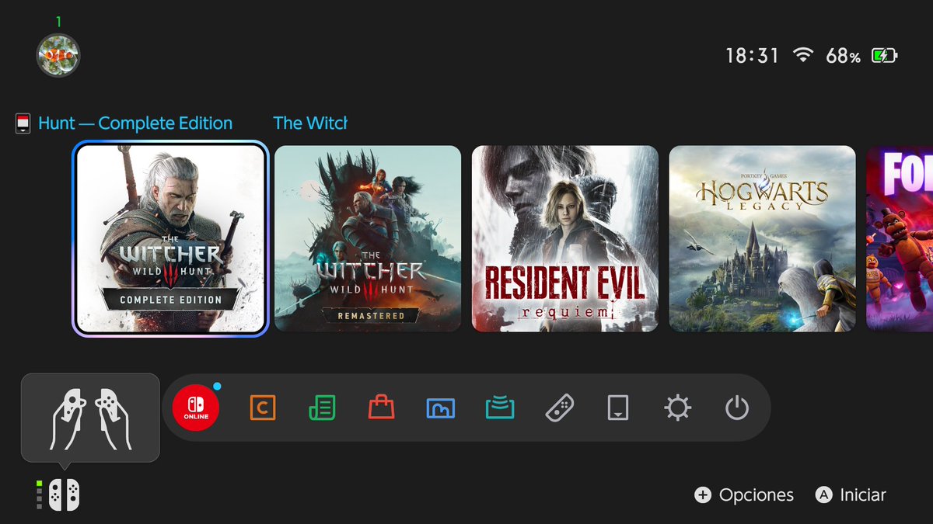Image resolution: width=933 pixels, height=524 pixels.
Task: Select Resident Evil Requiem game tile
Action: tap(565, 239)
